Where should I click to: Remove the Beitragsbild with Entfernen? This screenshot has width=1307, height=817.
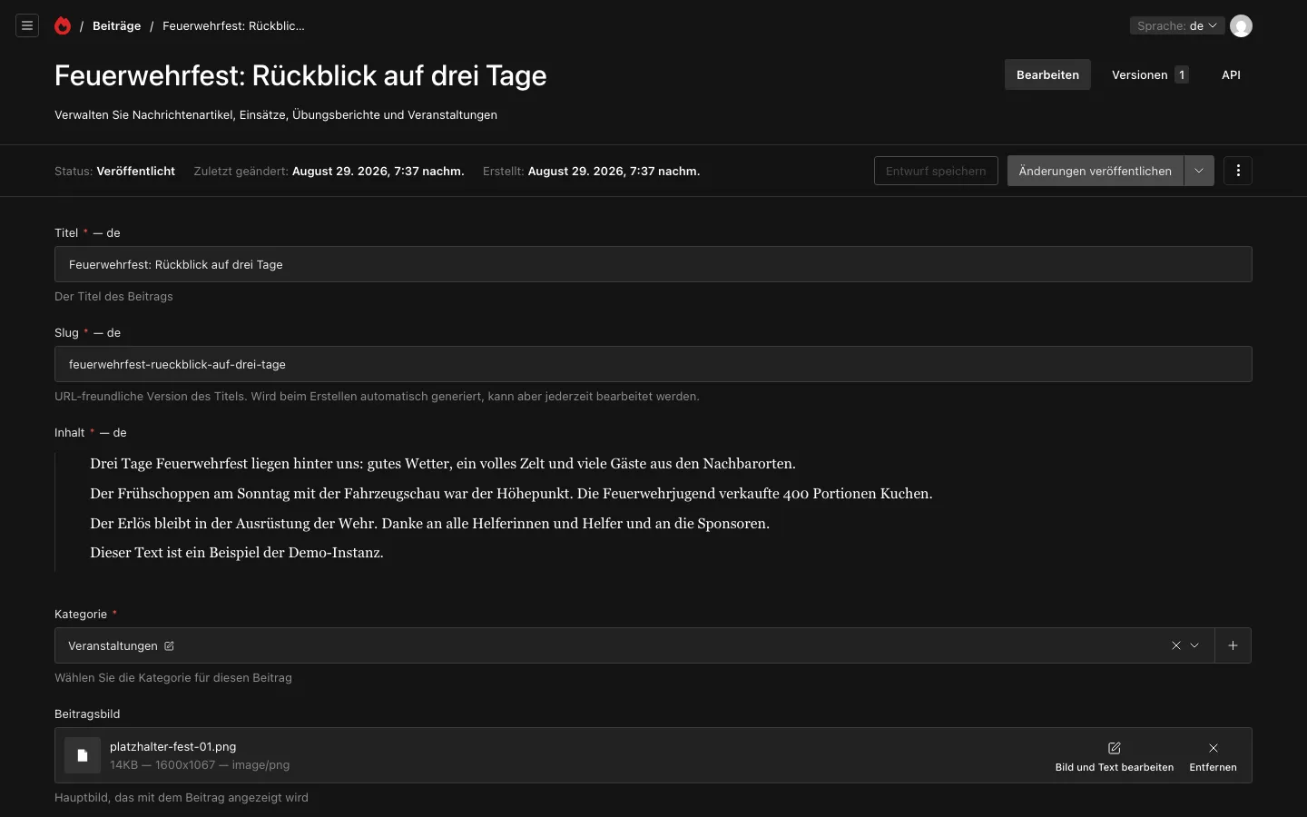click(1214, 756)
